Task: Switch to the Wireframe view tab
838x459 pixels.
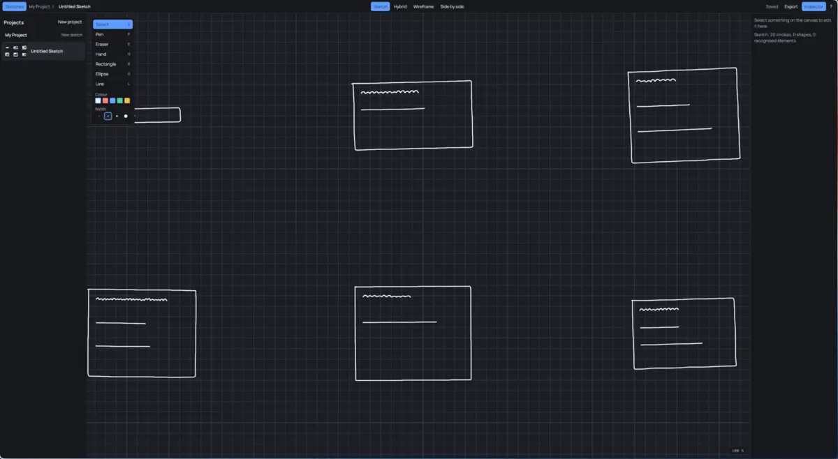Action: click(423, 6)
